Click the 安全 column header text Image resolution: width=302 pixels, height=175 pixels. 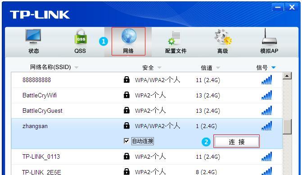pos(148,68)
